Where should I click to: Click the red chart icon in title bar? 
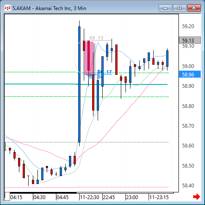click(7, 8)
